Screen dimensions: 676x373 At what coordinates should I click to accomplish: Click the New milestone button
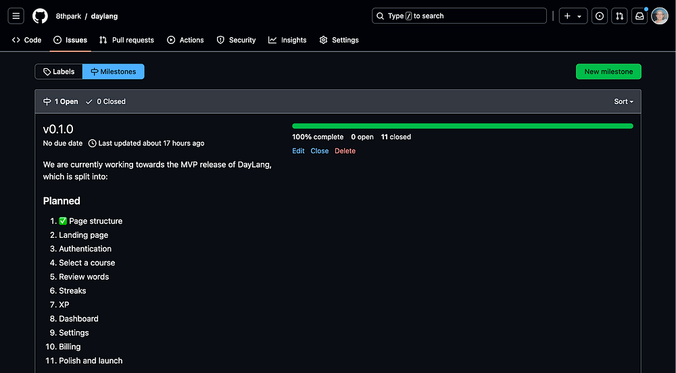tap(608, 72)
